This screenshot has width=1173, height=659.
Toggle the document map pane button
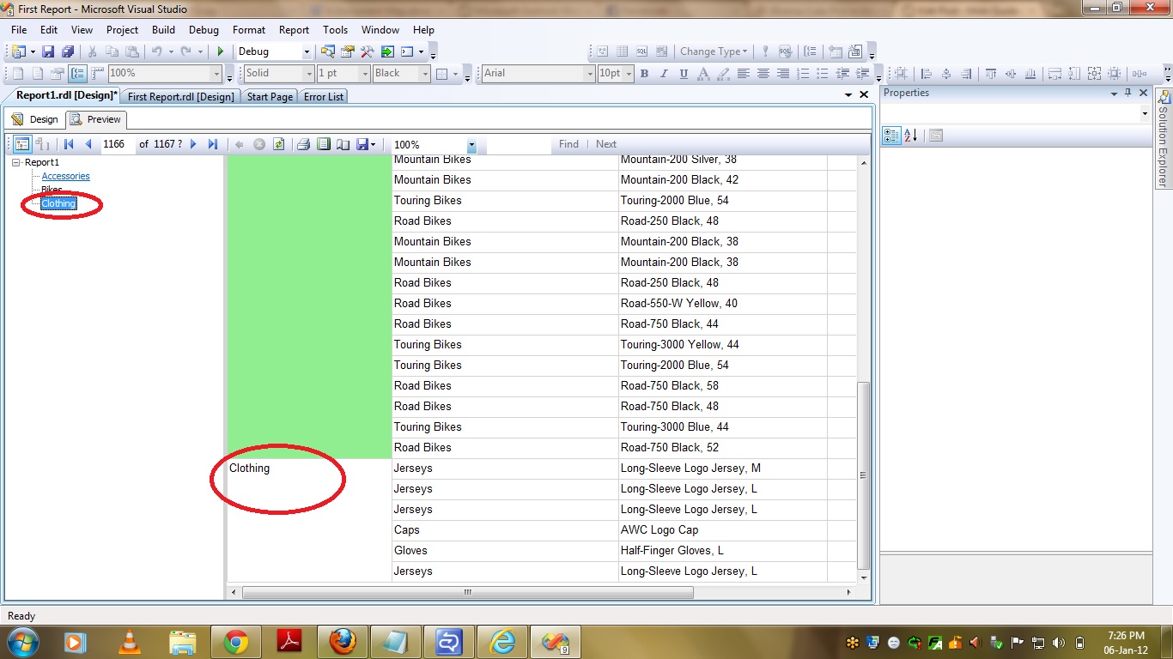click(x=22, y=144)
